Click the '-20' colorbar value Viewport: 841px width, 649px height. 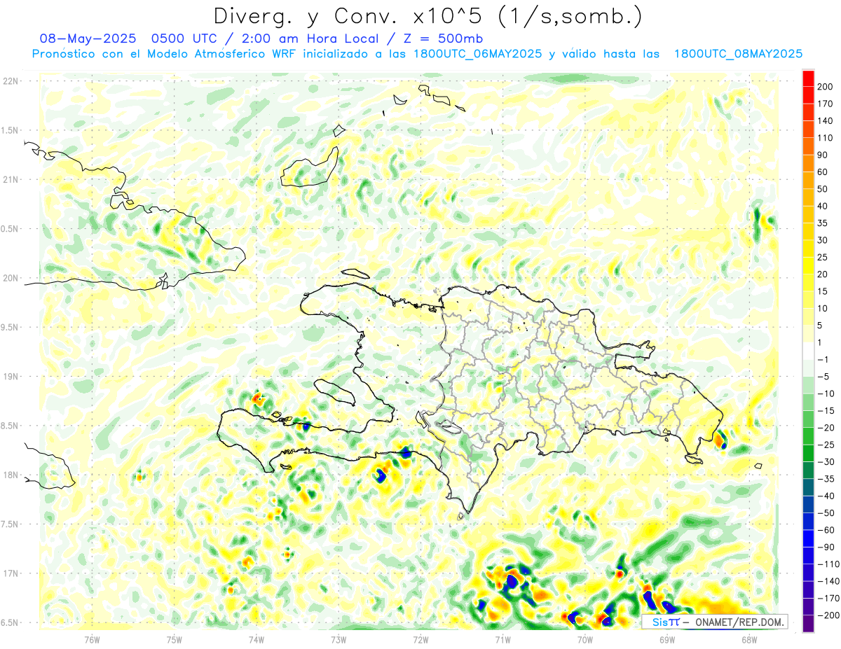pos(826,428)
